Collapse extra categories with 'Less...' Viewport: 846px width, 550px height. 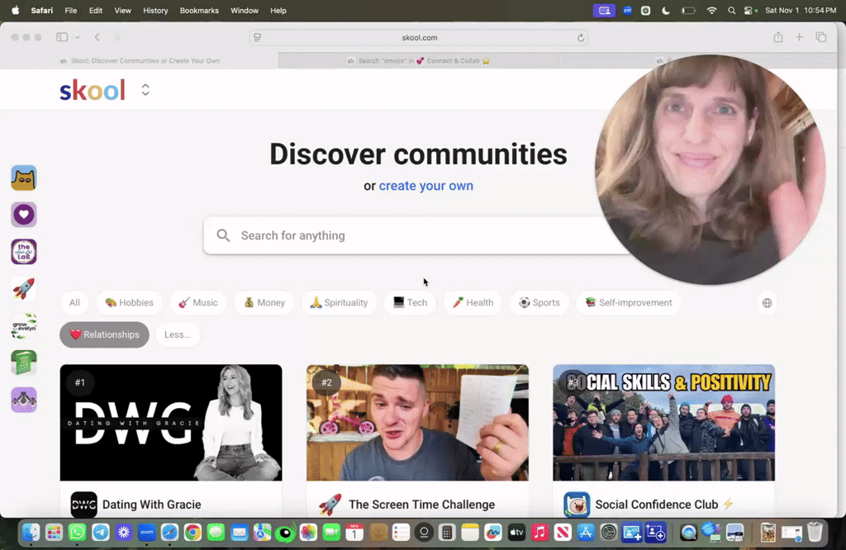pos(178,334)
